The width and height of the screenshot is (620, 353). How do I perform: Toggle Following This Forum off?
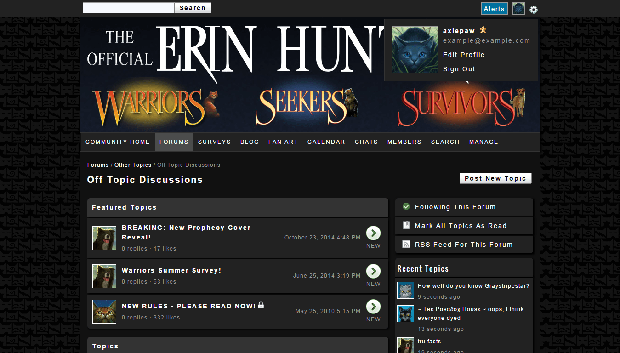pos(406,206)
